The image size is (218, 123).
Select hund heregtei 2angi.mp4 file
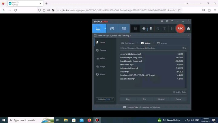(x=131, y=57)
